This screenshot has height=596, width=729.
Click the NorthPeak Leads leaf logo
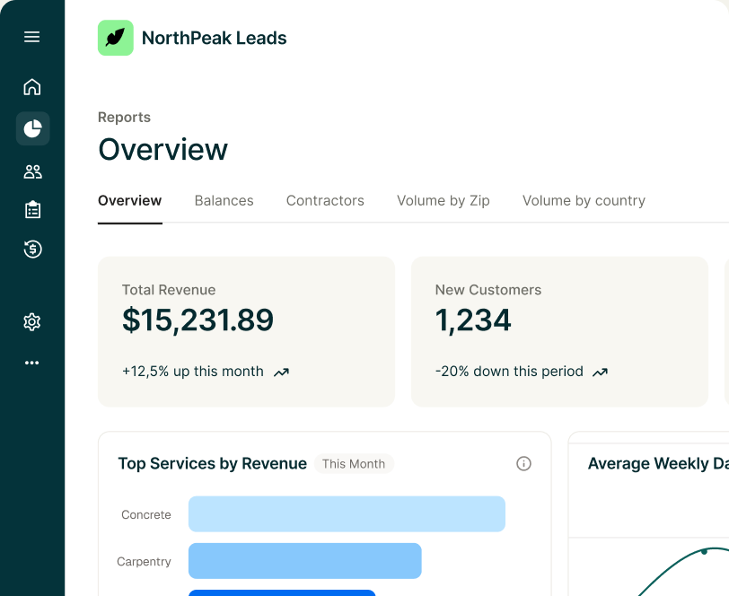tap(115, 38)
